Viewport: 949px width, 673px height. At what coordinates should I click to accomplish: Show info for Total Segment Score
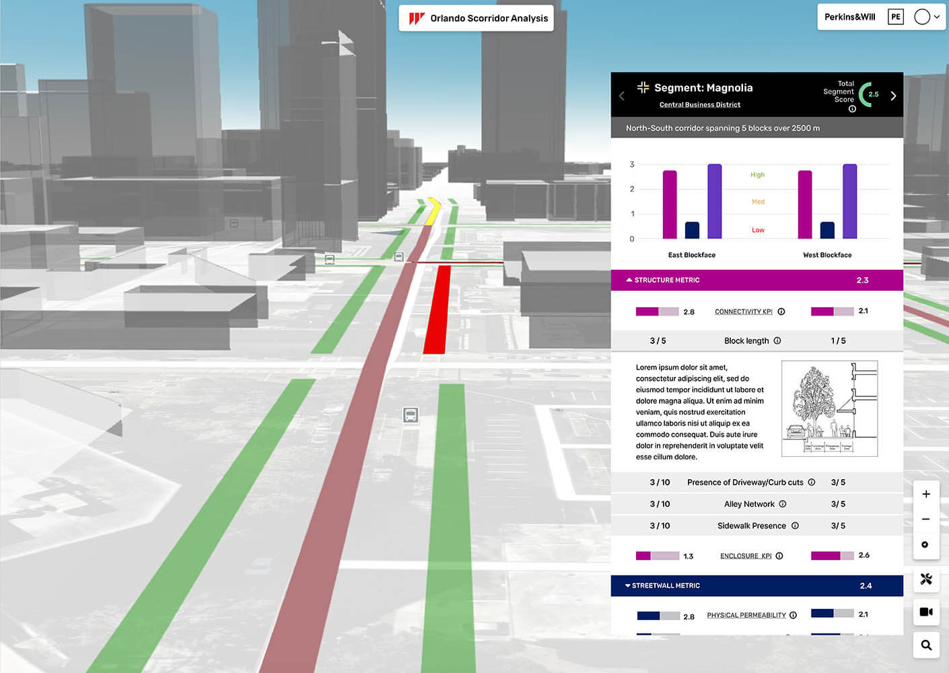852,109
